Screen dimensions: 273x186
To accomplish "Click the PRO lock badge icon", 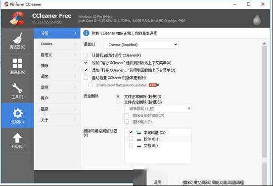I will [x=154, y=85].
